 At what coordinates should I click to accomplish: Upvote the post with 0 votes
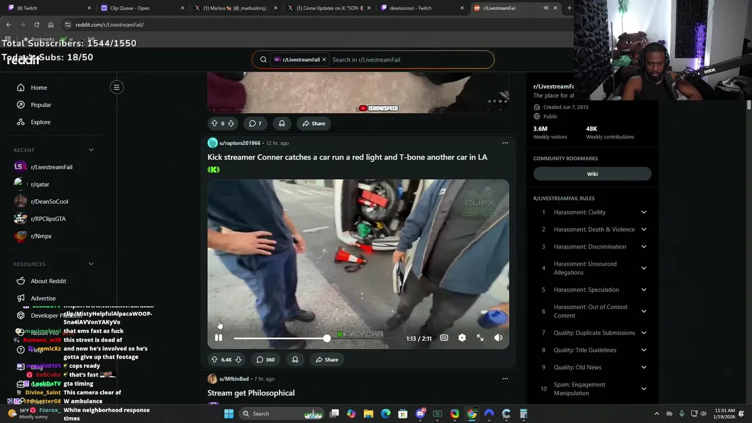214,123
